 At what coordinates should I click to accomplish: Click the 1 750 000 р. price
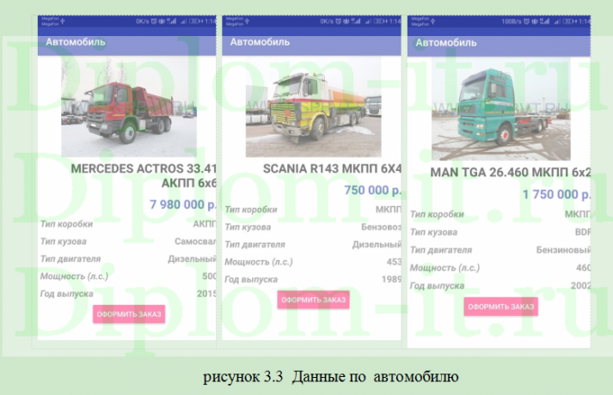pyautogui.click(x=556, y=195)
